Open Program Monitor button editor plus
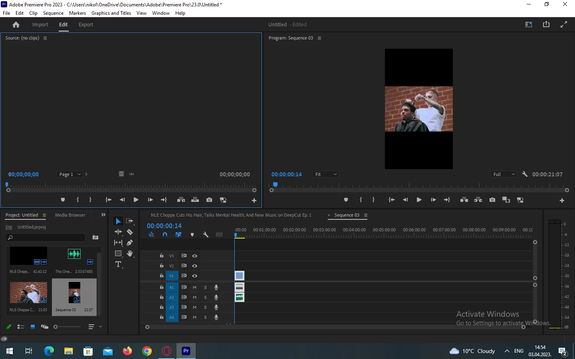Image resolution: width=575 pixels, height=359 pixels. [x=562, y=200]
